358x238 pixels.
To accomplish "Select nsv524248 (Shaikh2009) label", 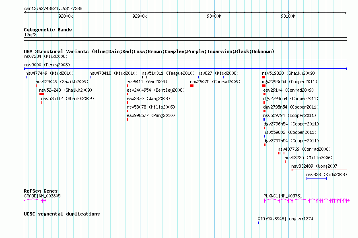I will point(66,90).
